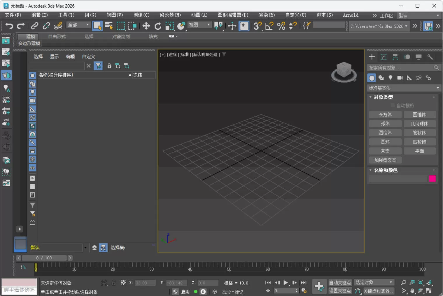443x296 pixels.
Task: Toggle the Auto Key animation button
Action: tap(339, 282)
